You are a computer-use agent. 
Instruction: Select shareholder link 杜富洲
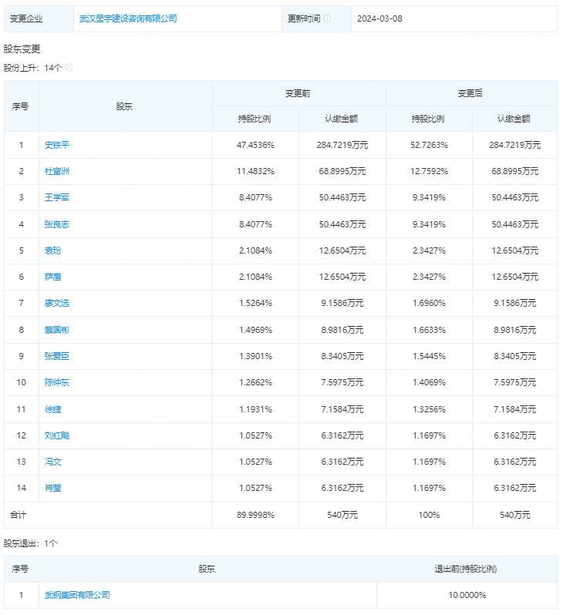tap(57, 171)
